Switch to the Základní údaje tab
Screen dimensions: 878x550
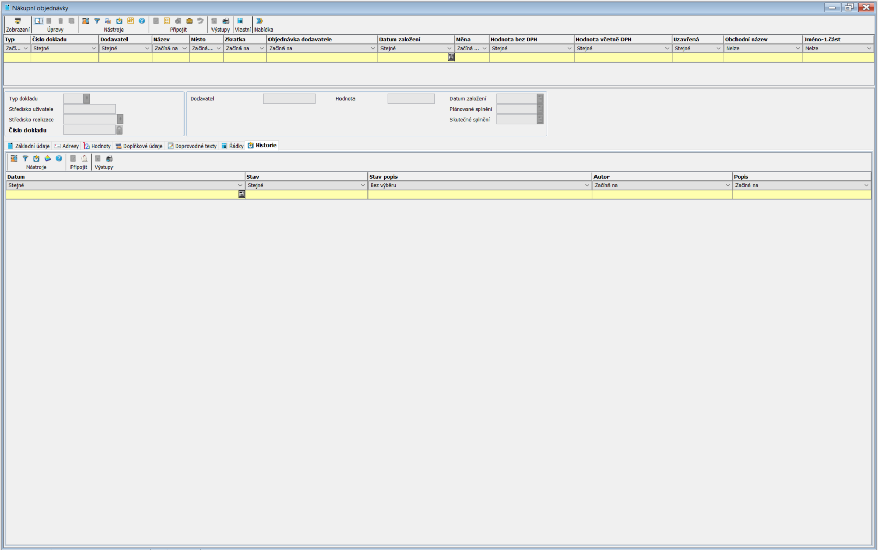[29, 146]
